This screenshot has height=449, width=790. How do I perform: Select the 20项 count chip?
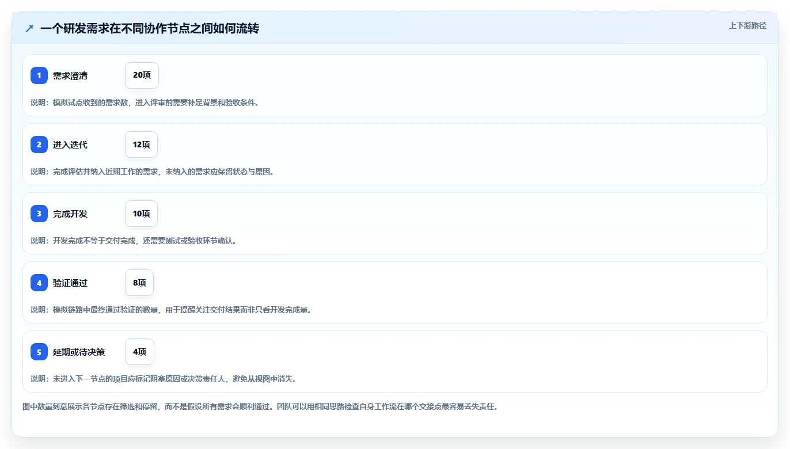[x=142, y=75]
